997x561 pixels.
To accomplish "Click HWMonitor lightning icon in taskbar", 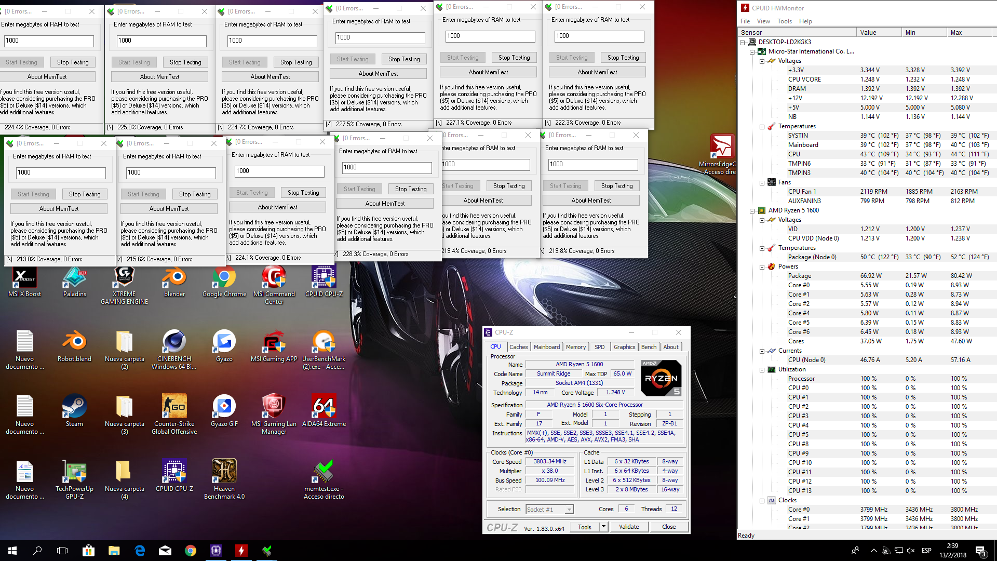I will pyautogui.click(x=241, y=551).
